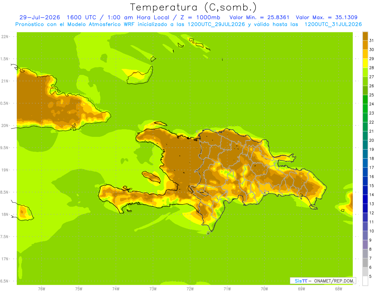
Task: Click the "7.5N" latitude label
Action: coord(5,237)
